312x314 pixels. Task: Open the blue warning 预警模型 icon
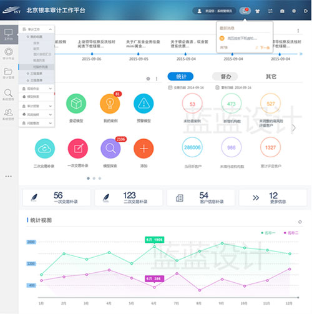pos(144,104)
